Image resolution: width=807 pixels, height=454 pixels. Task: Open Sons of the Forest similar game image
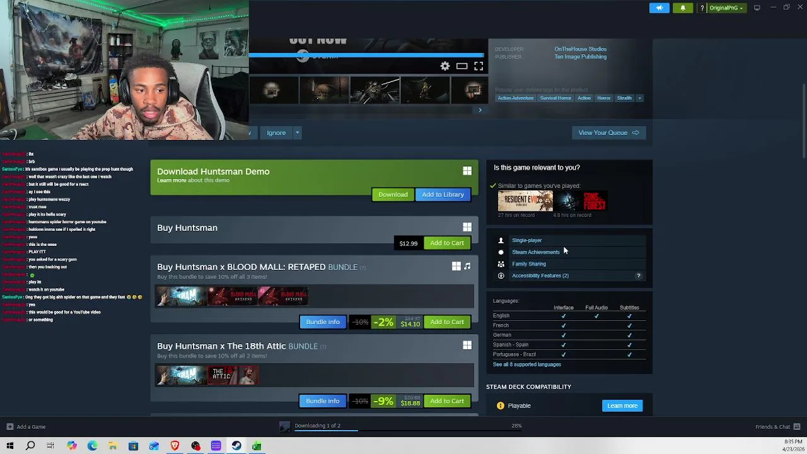tap(580, 202)
